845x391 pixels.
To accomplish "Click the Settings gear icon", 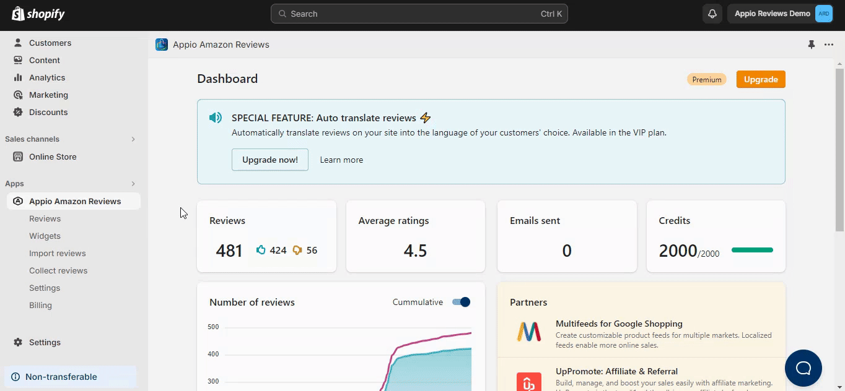I will [18, 342].
